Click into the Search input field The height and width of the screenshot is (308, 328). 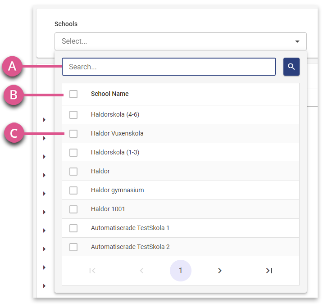click(x=169, y=67)
